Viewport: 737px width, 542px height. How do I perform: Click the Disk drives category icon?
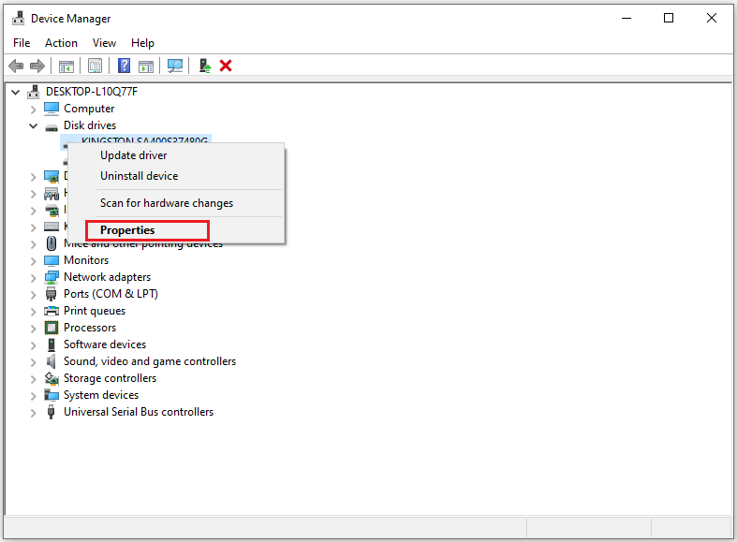coord(52,126)
